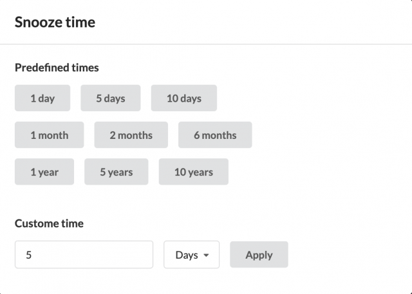
Task: Click the Days label in the unit selector
Action: 187,255
